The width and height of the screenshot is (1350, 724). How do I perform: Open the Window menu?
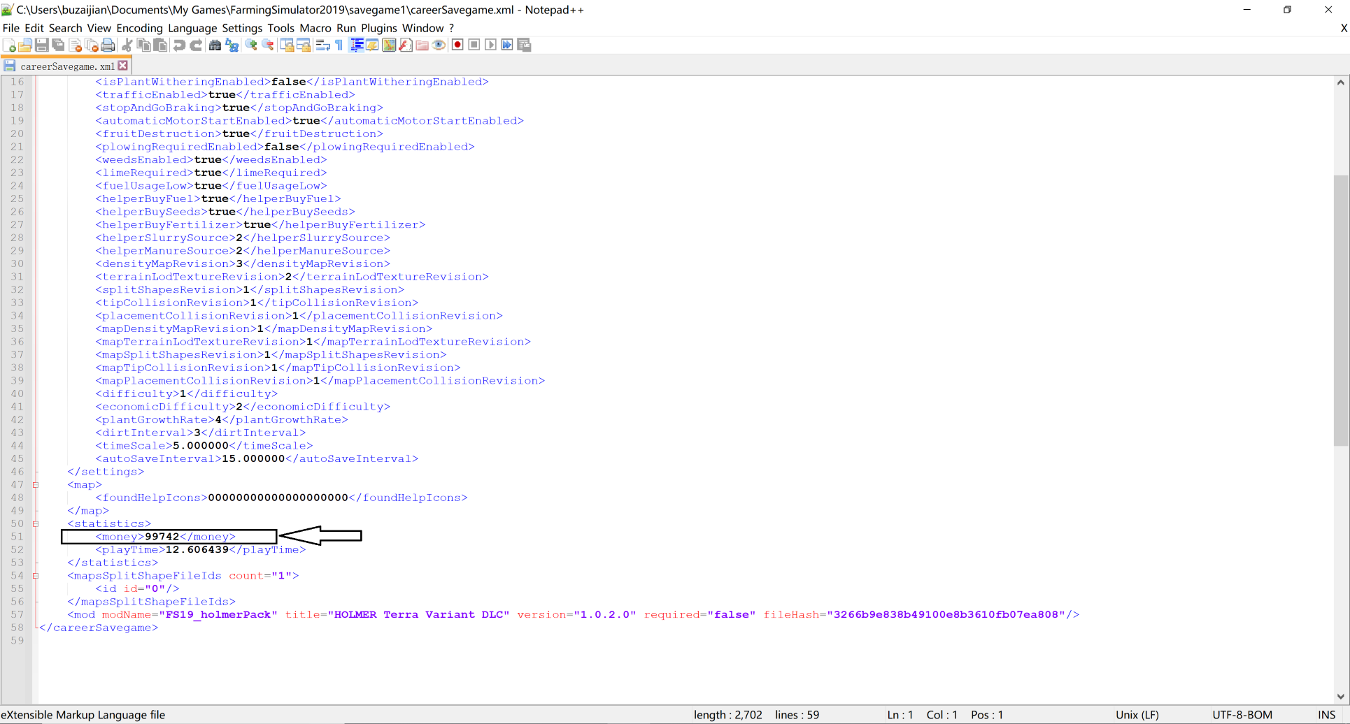pyautogui.click(x=423, y=28)
